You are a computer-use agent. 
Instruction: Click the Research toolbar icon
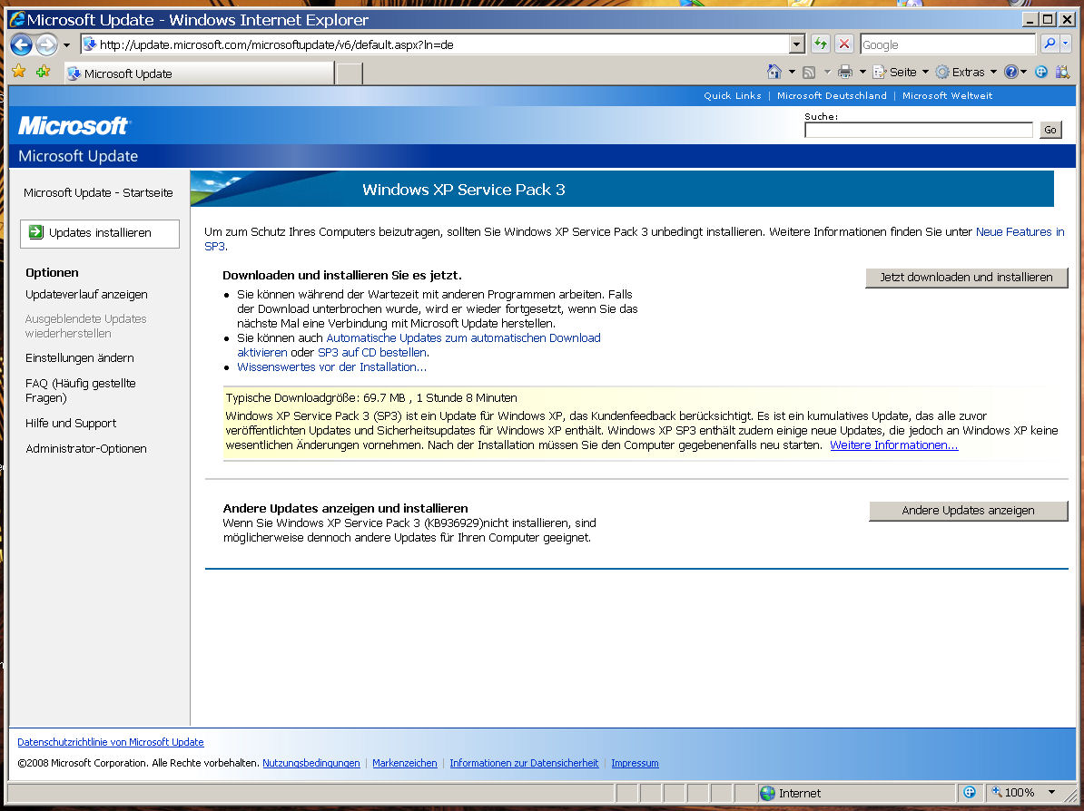1062,71
